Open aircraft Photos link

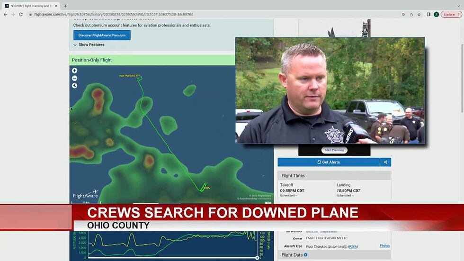[384, 246]
